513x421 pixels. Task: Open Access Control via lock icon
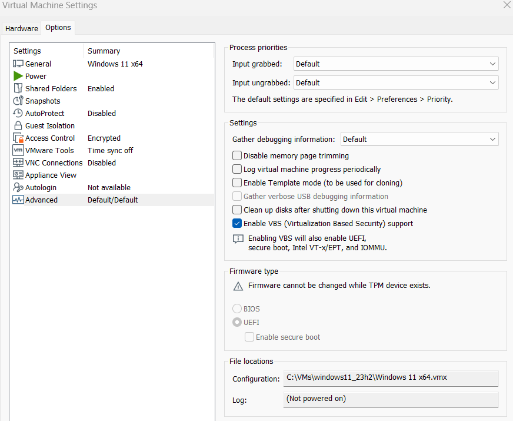point(18,138)
